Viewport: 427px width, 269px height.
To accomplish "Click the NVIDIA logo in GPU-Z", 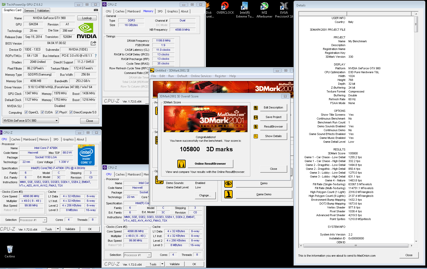I will click(x=87, y=31).
